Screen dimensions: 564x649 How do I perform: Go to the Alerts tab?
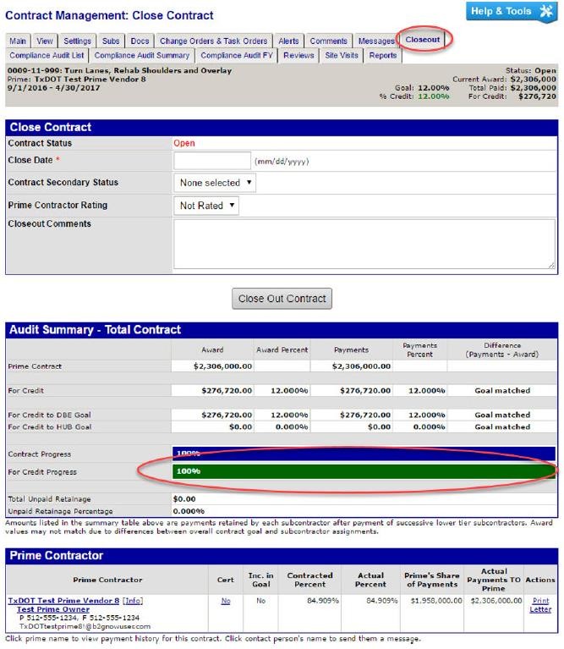(x=289, y=41)
